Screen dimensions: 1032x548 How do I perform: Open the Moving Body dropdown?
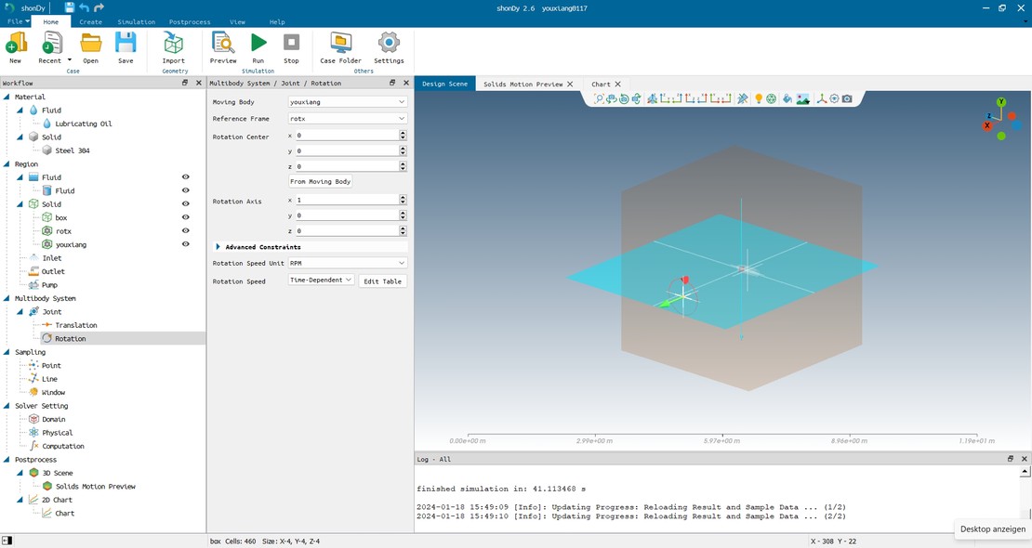348,102
